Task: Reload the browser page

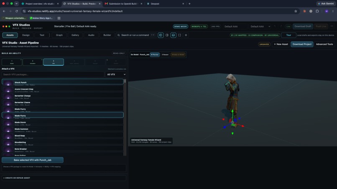Action: coord(17,11)
